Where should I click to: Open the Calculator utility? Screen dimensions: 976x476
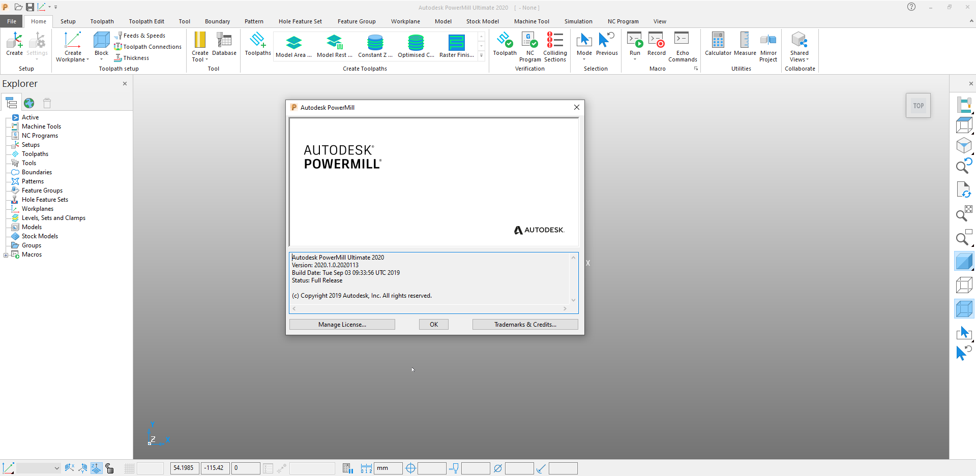point(718,44)
